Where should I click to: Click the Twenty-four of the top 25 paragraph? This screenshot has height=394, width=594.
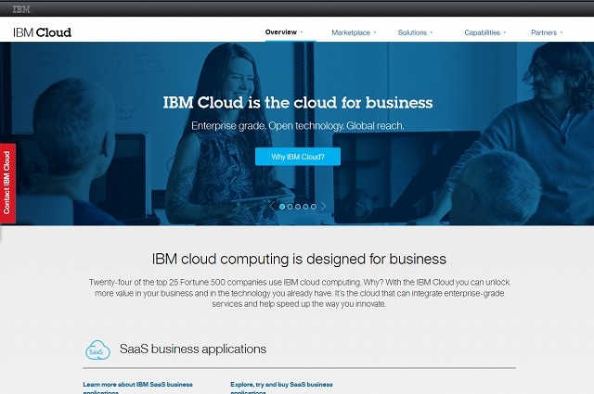click(x=299, y=293)
